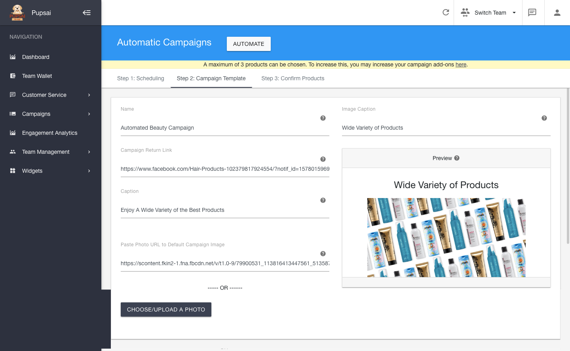This screenshot has height=351, width=570.
Task: Go to Step 3: Confirm Products tab
Action: (x=293, y=78)
